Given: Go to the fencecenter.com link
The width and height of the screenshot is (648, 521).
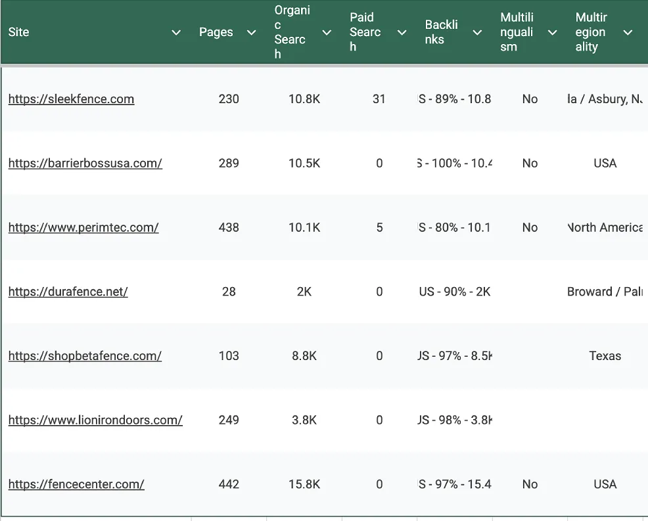Looking at the screenshot, I should pos(76,484).
